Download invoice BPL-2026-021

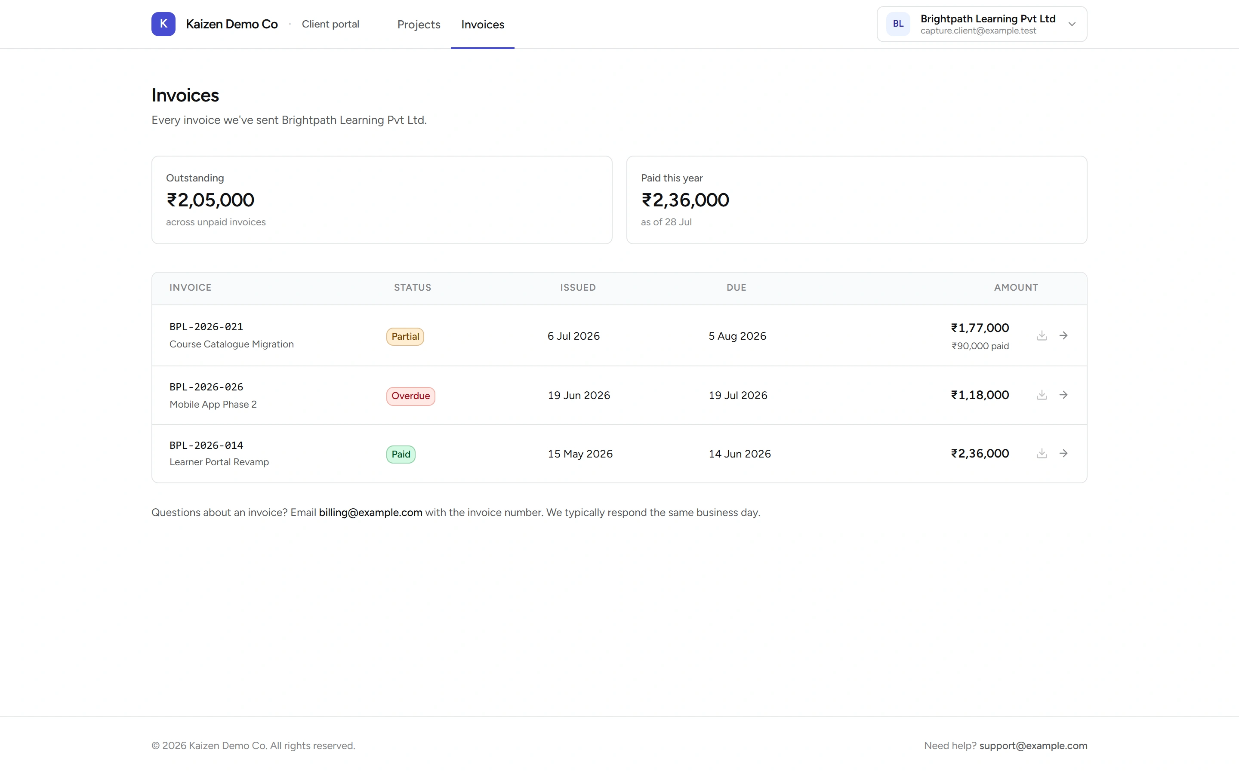[x=1042, y=336]
